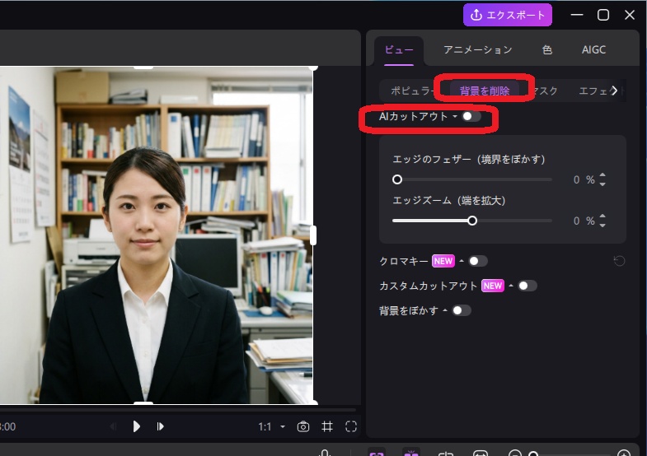Turn on the クロマキー toggle
Screen dimensions: 647x456
tap(478, 261)
